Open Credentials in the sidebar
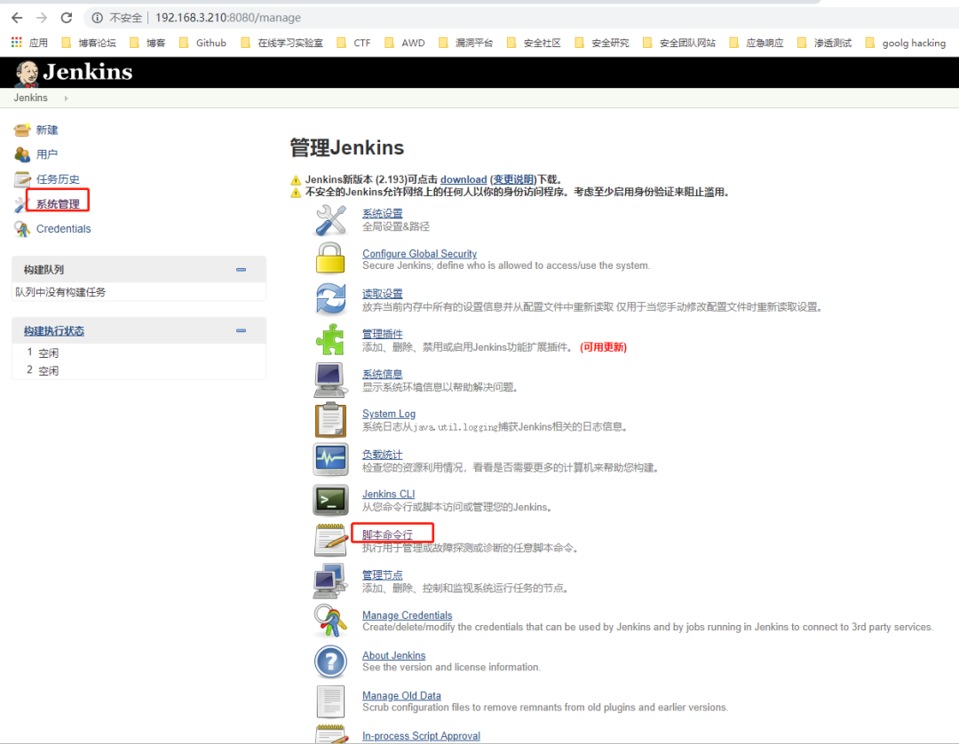 click(x=64, y=229)
